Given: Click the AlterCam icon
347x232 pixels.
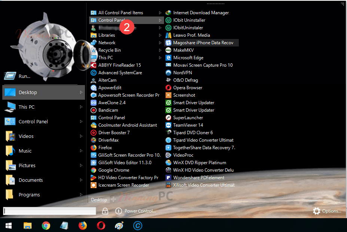Looking at the screenshot, I should 94,80.
